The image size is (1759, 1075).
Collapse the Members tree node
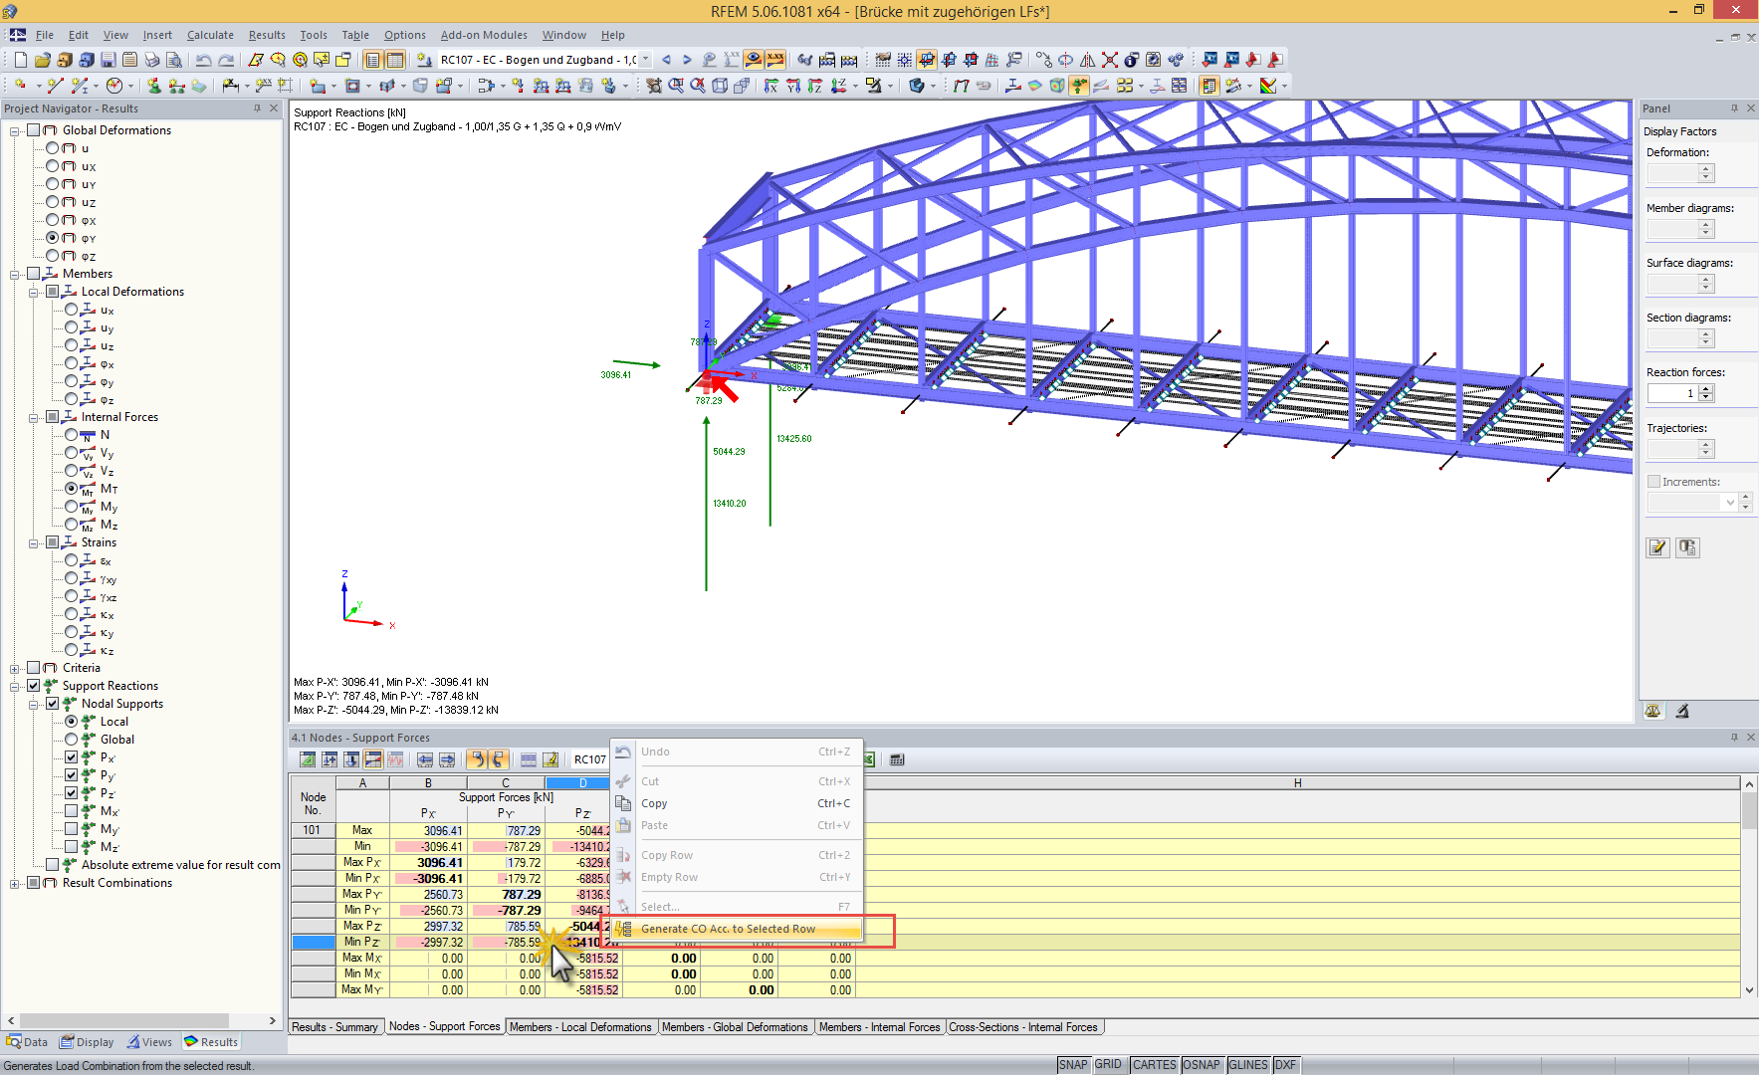coord(15,274)
